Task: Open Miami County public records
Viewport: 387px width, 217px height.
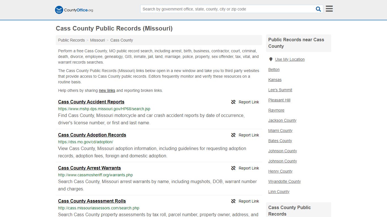Action: (x=280, y=131)
